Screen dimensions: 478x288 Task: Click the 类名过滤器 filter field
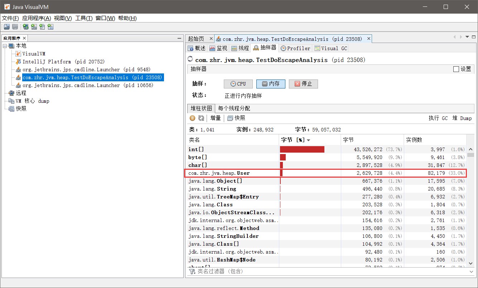(x=332, y=272)
